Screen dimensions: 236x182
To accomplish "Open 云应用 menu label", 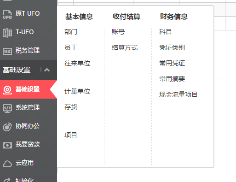I will click(24, 163).
